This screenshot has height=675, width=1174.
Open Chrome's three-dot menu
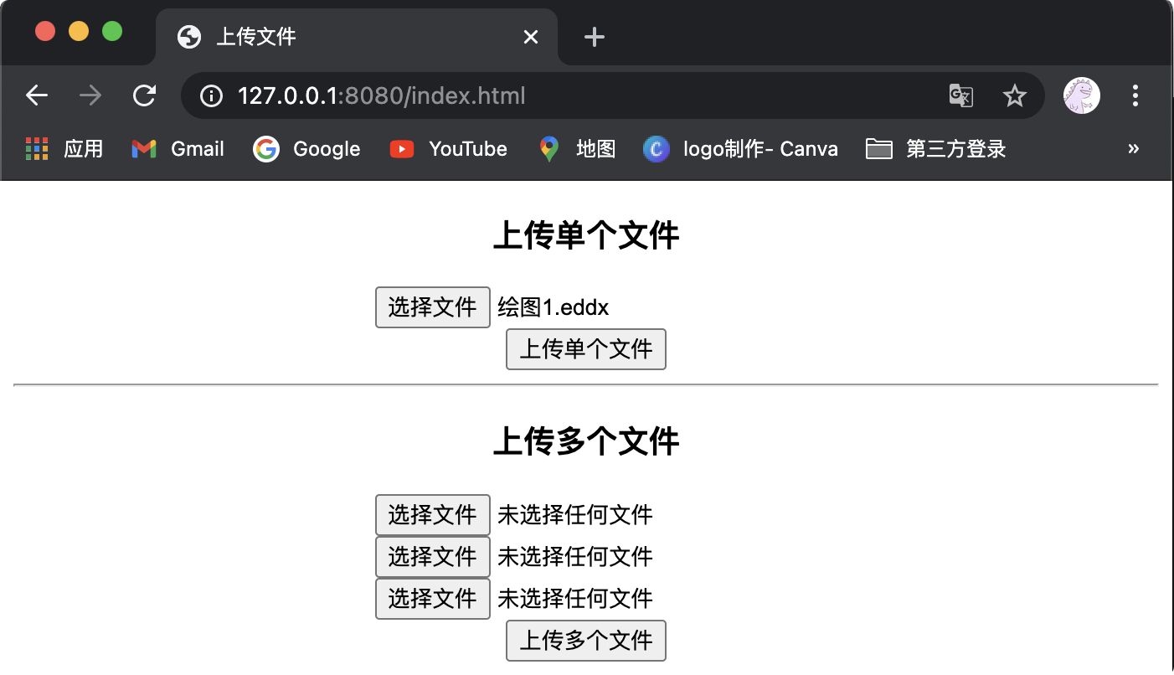click(1135, 95)
